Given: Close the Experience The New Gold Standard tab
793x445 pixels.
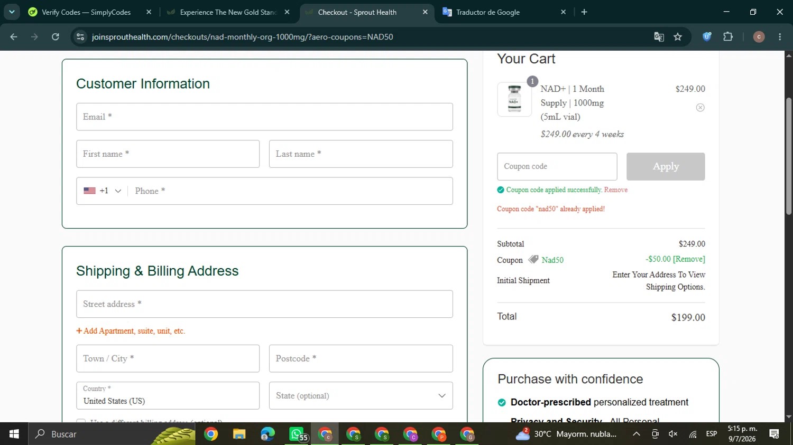Looking at the screenshot, I should coord(287,12).
